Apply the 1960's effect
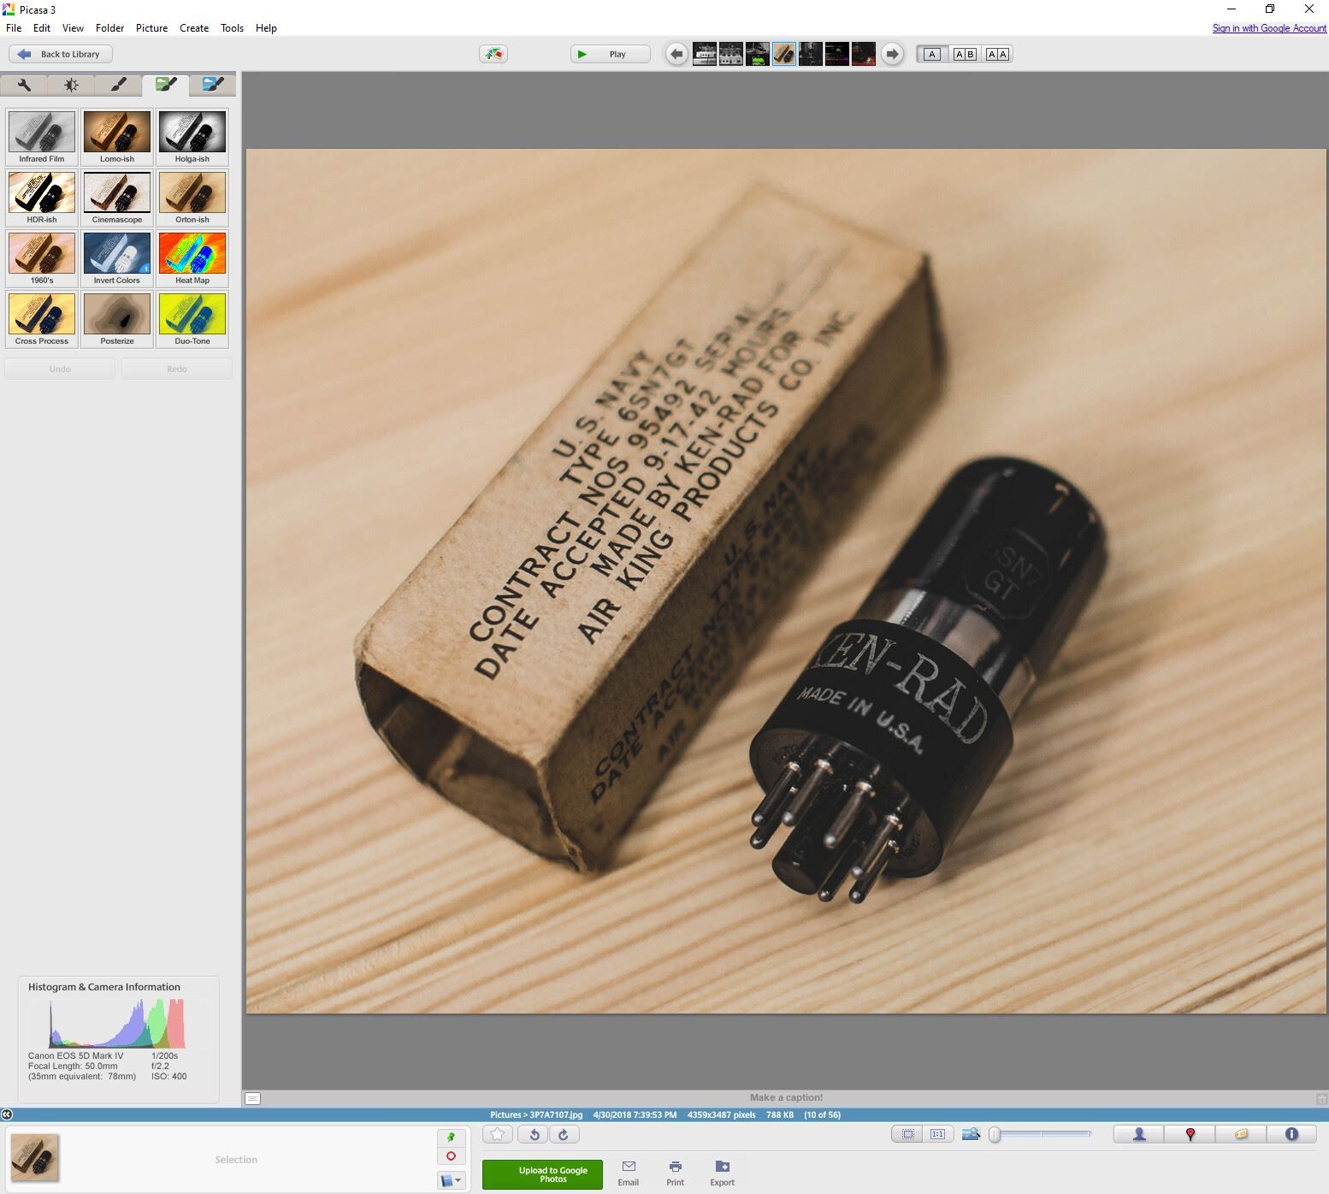 [x=42, y=258]
